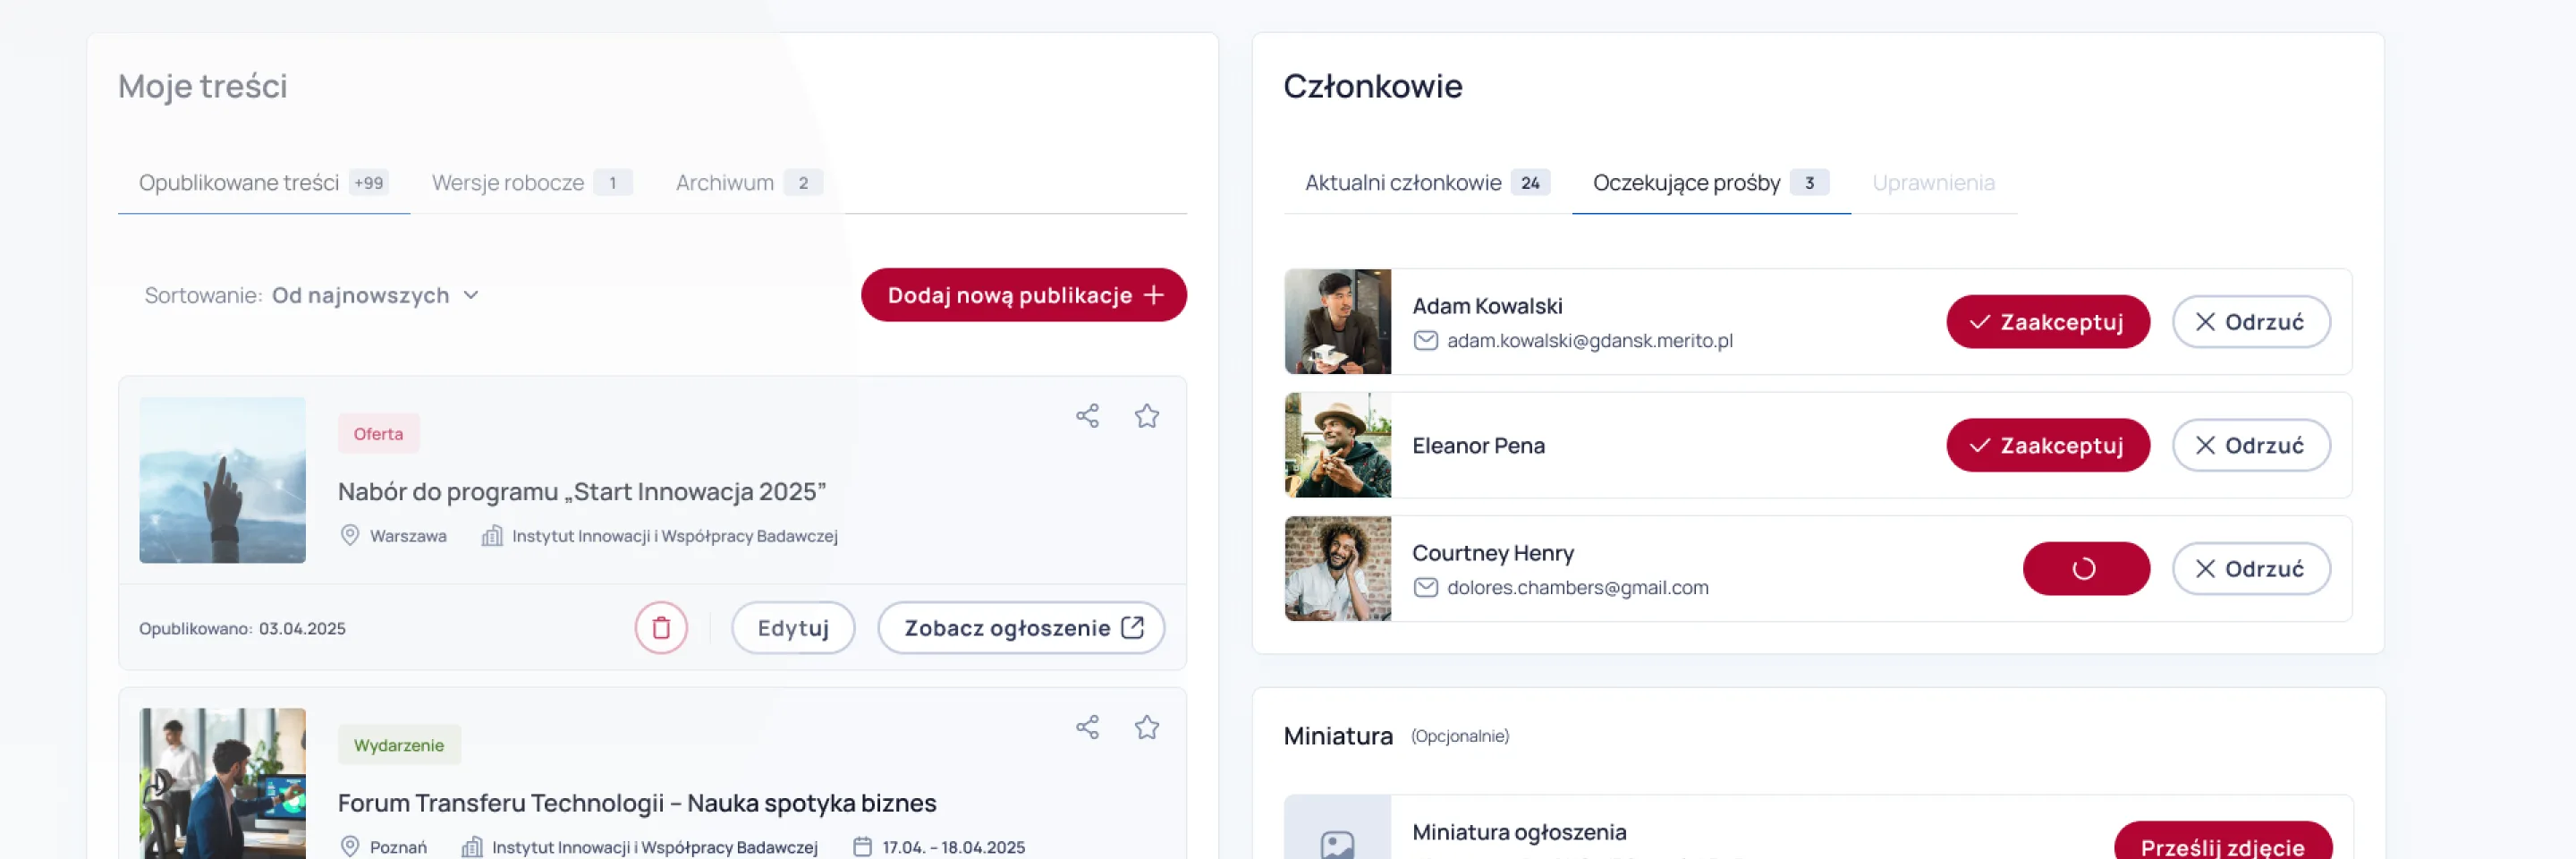2576x859 pixels.
Task: Click the Poznań location pin icon
Action: tap(349, 847)
